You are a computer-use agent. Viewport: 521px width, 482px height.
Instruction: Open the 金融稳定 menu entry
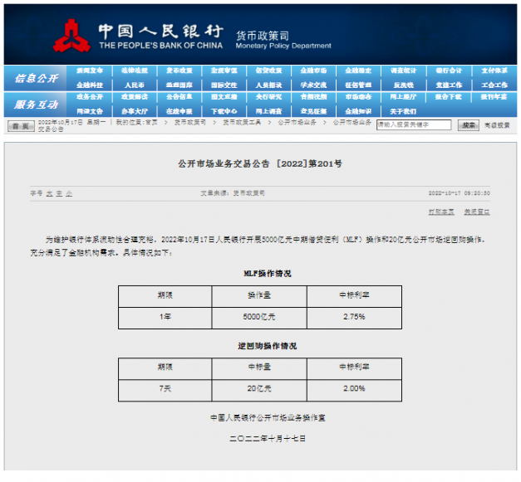tap(358, 71)
